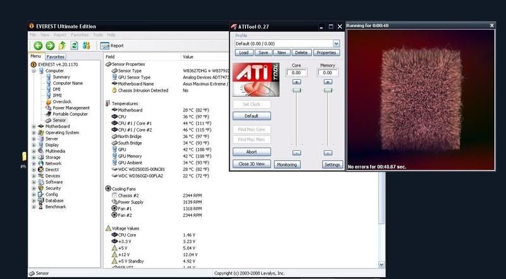Click the Core clock value field
This screenshot has width=506, height=279.
[x=296, y=73]
